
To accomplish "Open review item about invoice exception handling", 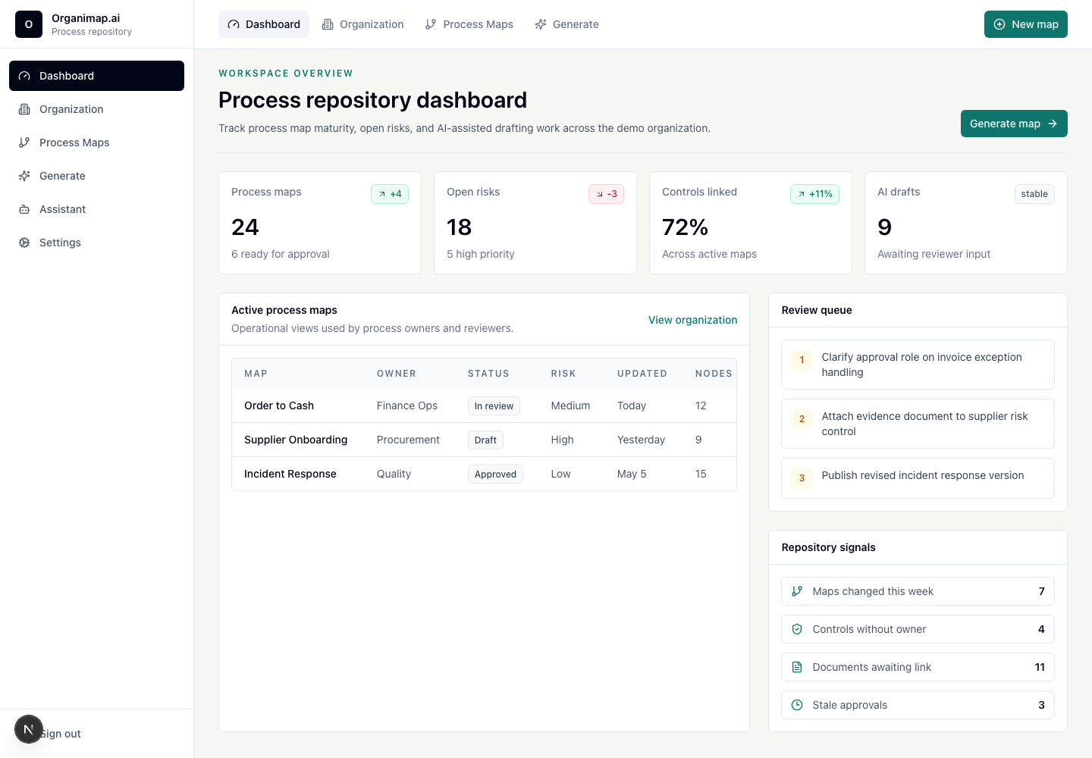I will pyautogui.click(x=918, y=365).
